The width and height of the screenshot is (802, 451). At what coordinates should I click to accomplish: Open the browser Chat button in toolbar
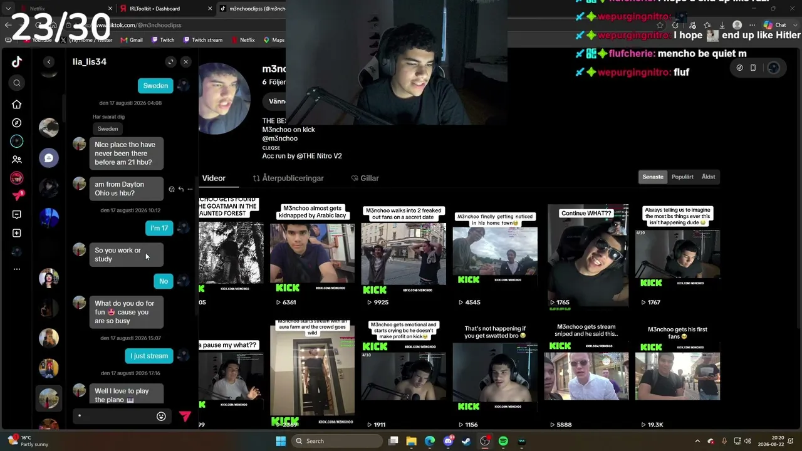point(774,25)
